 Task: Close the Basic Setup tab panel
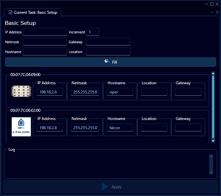(x=217, y=12)
